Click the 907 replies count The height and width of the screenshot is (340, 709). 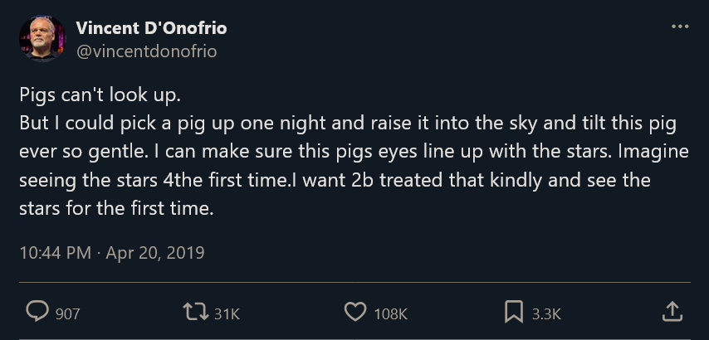(67, 313)
